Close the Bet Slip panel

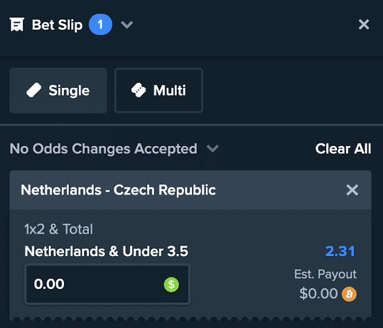pyautogui.click(x=363, y=24)
